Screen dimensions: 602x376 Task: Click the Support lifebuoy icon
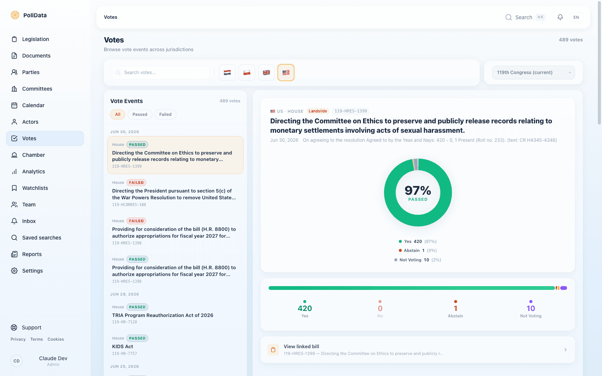pyautogui.click(x=14, y=327)
